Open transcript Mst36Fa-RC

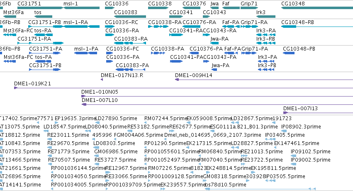[18, 31]
